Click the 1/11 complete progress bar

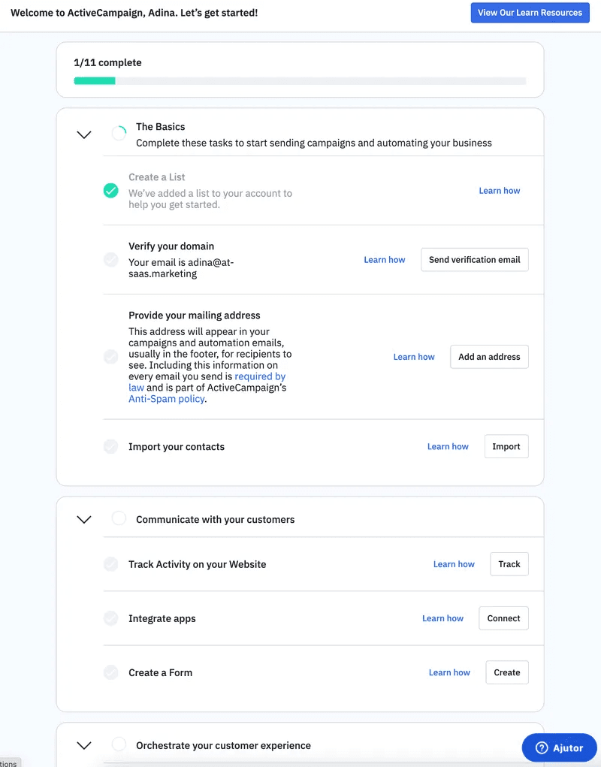(x=299, y=80)
